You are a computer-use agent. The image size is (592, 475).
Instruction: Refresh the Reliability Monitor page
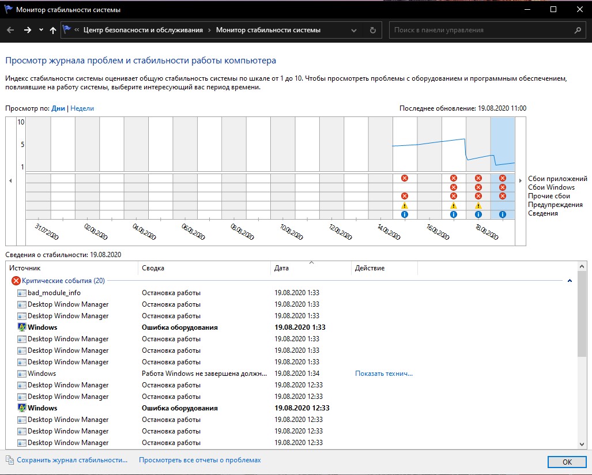[372, 30]
